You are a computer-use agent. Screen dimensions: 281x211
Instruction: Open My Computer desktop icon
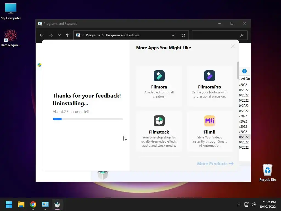click(x=11, y=11)
